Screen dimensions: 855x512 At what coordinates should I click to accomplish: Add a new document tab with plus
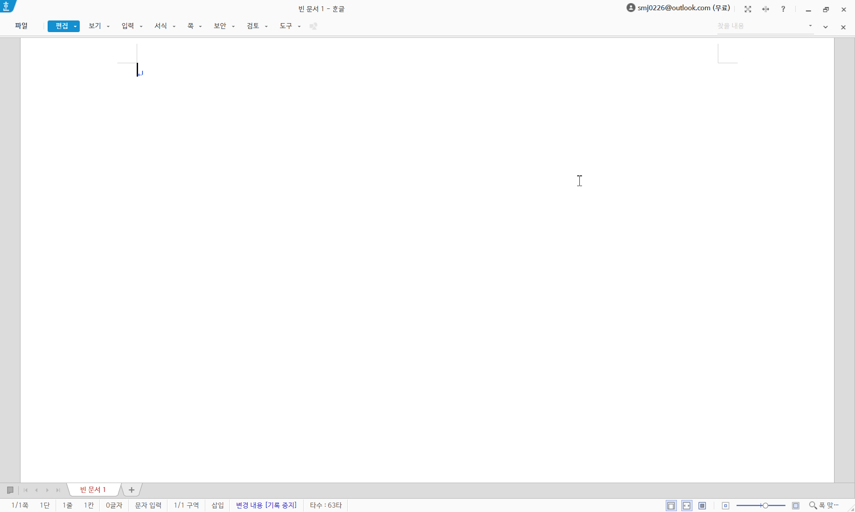(x=131, y=490)
